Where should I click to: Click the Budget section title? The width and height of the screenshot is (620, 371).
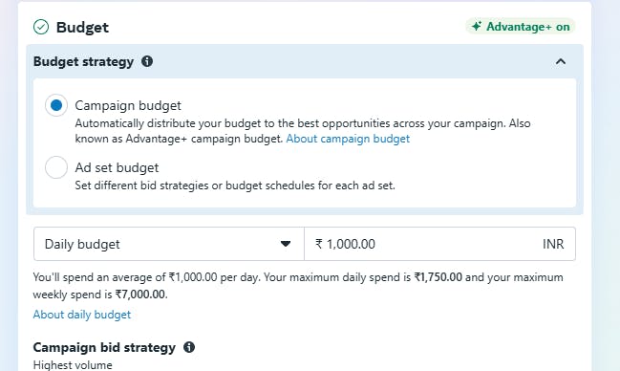(82, 28)
